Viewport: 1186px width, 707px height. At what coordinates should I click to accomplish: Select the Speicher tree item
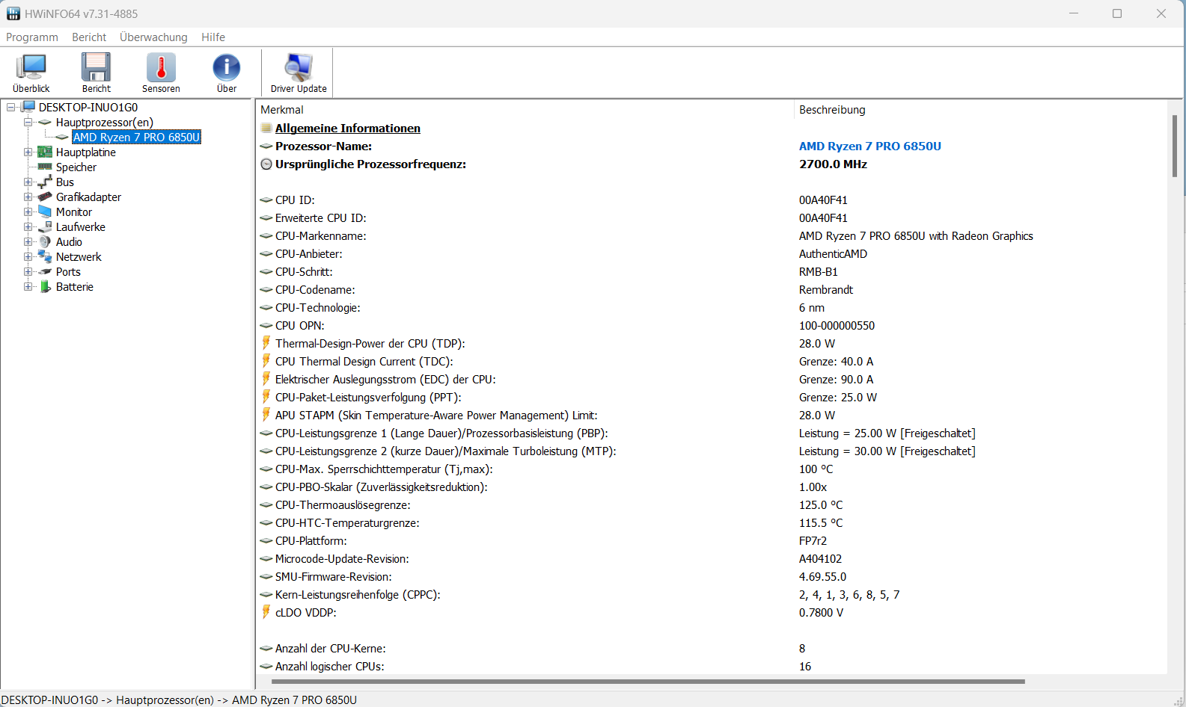[x=76, y=167]
